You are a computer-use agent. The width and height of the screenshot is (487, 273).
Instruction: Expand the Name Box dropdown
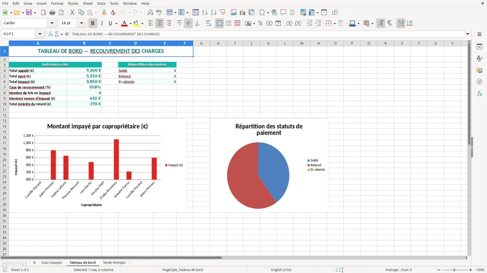[x=40, y=34]
